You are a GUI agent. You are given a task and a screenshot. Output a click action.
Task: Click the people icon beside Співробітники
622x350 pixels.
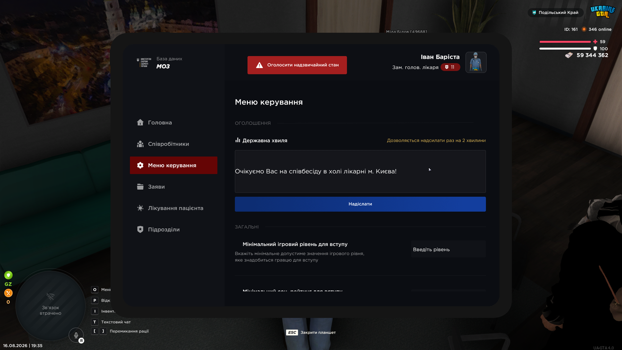pos(140,144)
